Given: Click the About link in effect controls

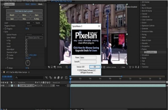Looking at the screenshot, I should (x=40, y=4).
